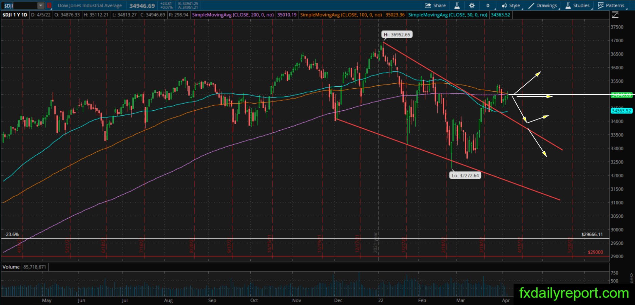This screenshot has width=635, height=305.
Task: Click the red $29000 price level label
Action: 595,252
